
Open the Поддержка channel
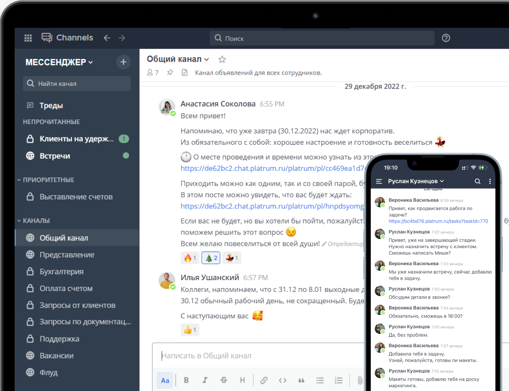coord(77,339)
